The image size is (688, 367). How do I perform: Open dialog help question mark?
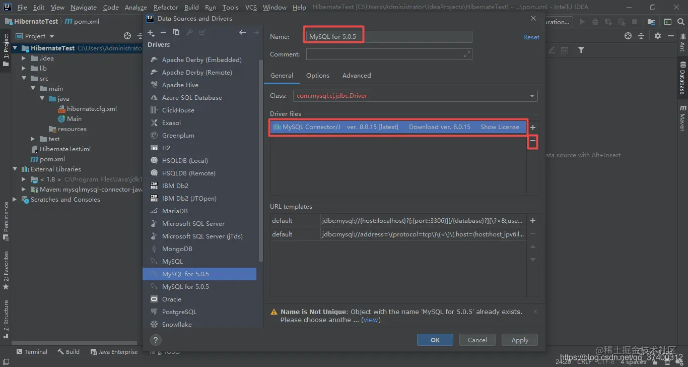point(156,340)
